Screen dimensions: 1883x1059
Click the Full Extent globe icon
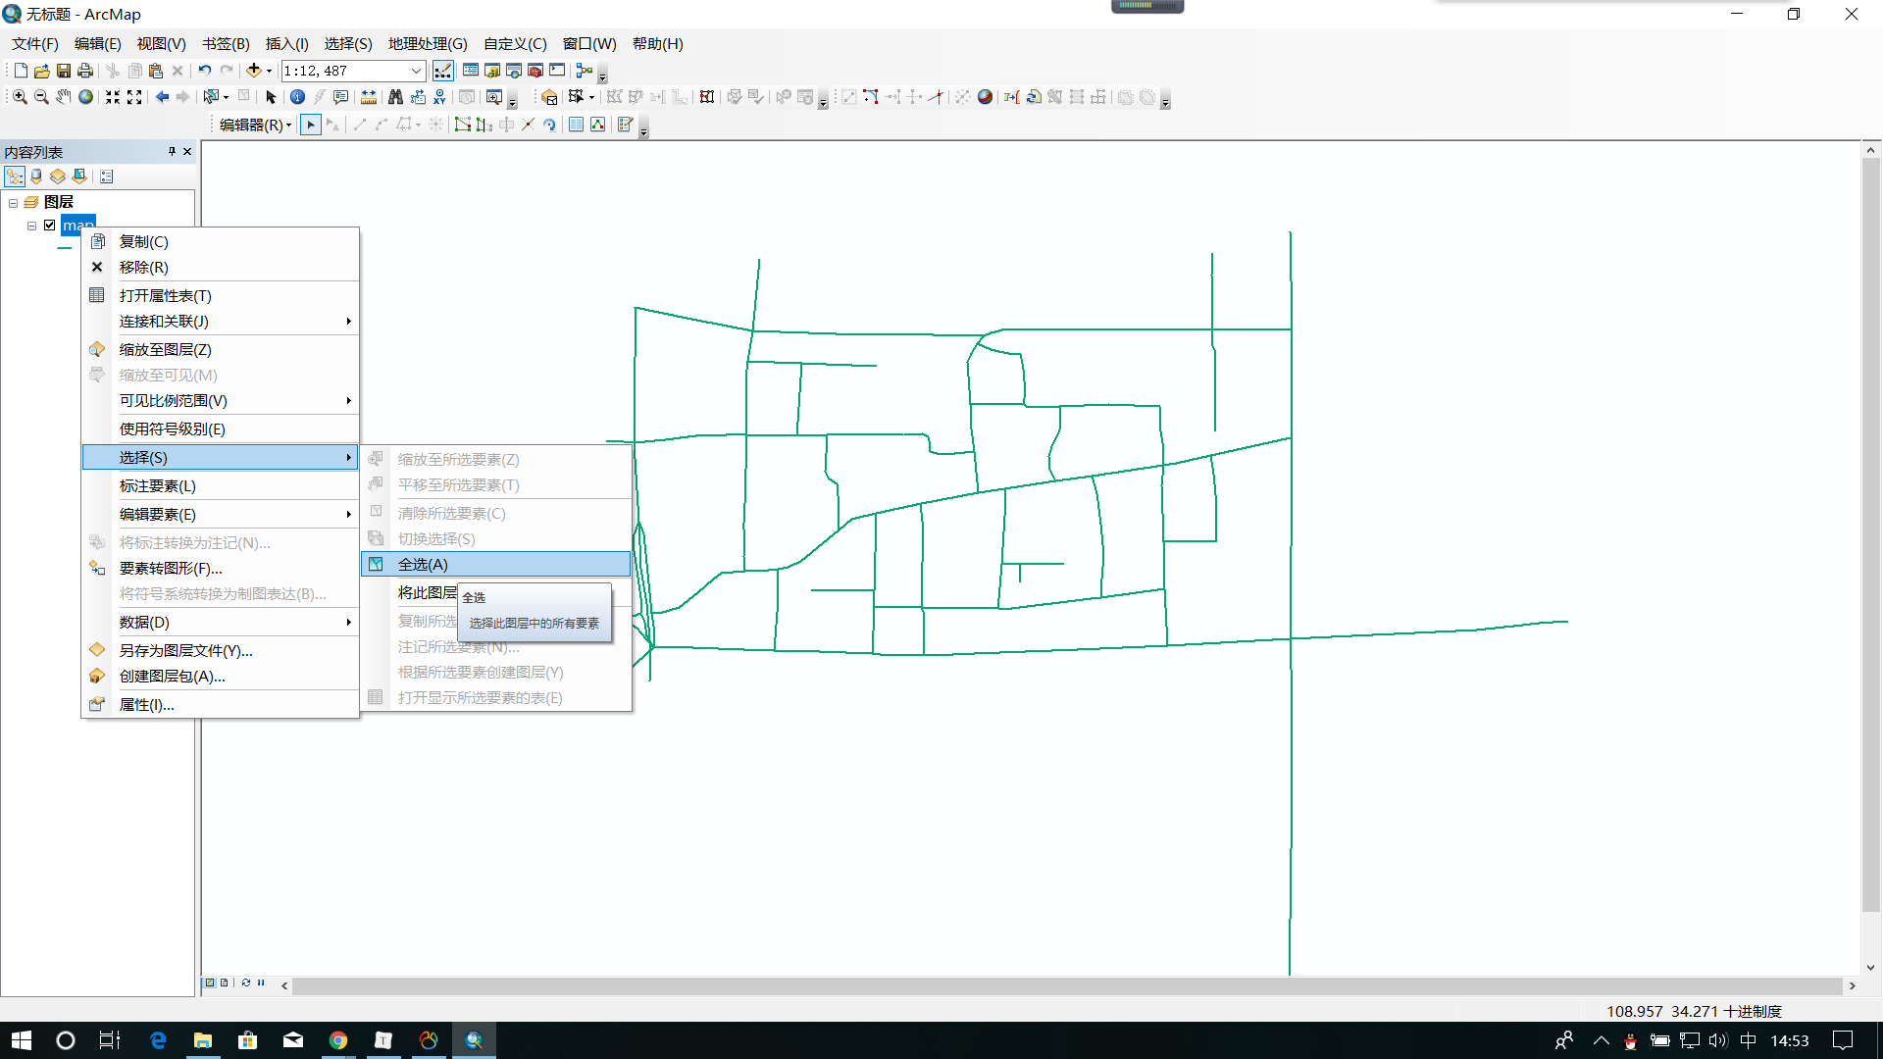coord(86,97)
